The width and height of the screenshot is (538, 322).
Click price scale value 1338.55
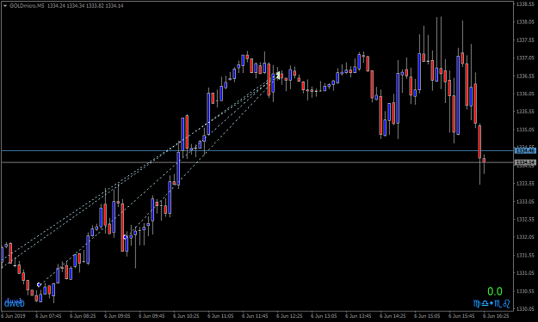(525, 4)
